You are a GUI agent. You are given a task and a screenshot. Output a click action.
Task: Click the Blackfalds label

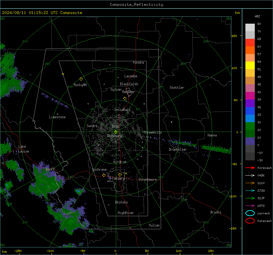(129, 84)
